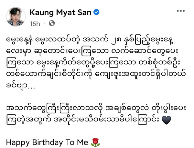
Task: Open the three-dot post options menu
Action: point(181,11)
